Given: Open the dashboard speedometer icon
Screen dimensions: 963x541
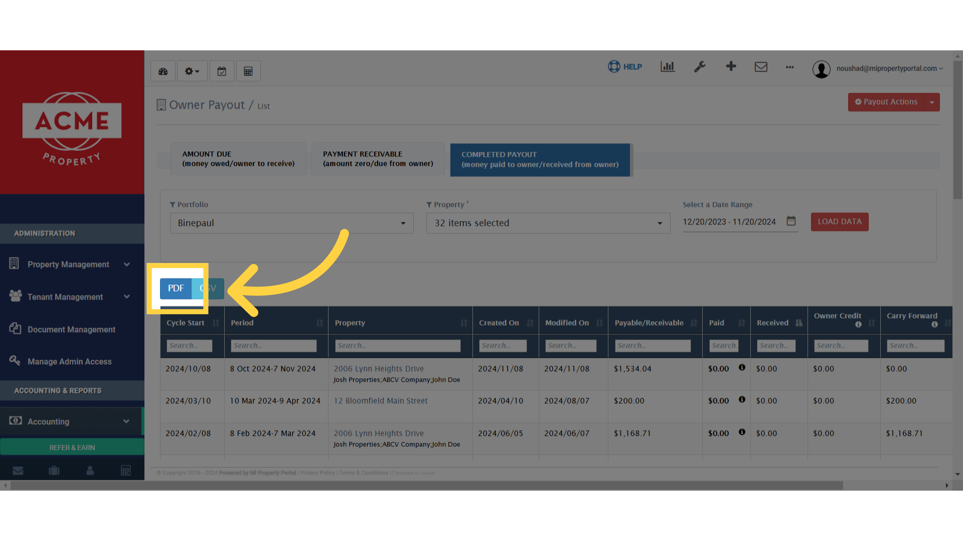Looking at the screenshot, I should click(163, 71).
